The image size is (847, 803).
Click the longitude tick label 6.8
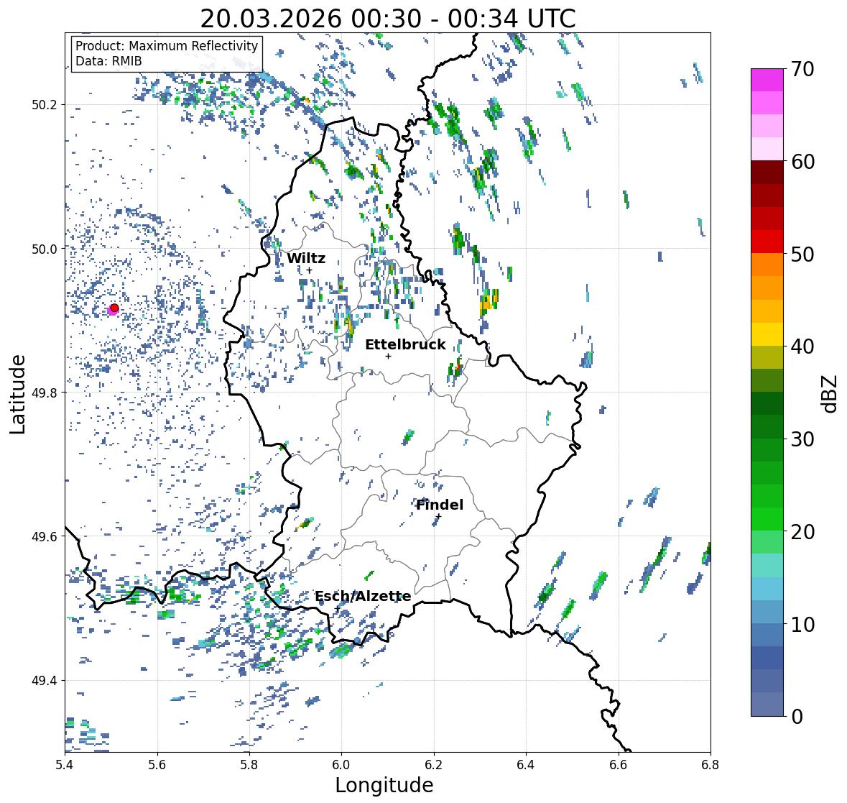pyautogui.click(x=711, y=764)
